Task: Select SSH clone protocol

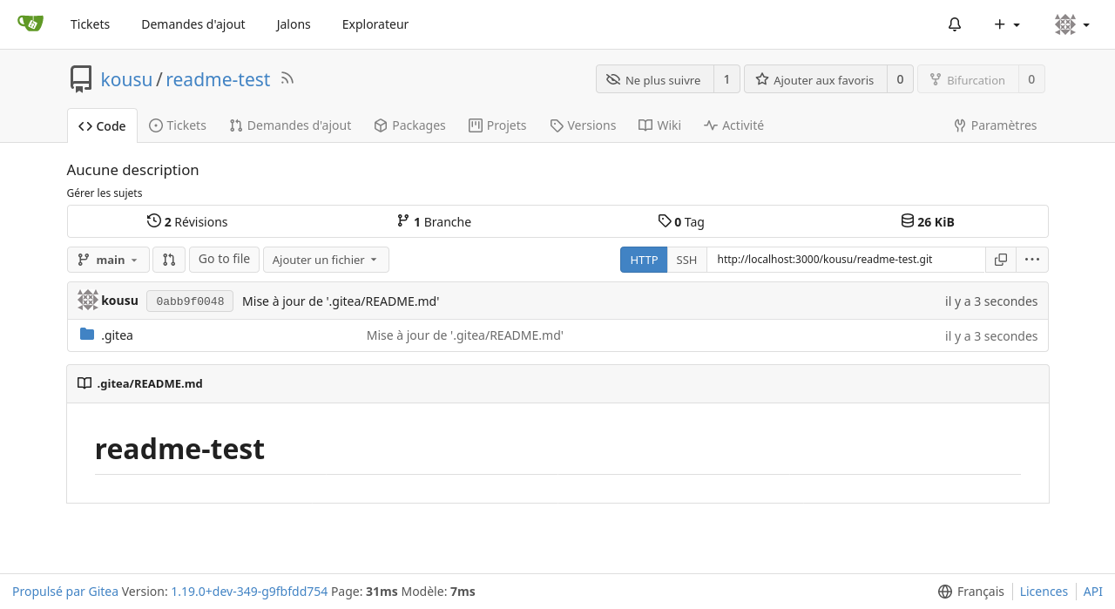Action: pos(686,260)
